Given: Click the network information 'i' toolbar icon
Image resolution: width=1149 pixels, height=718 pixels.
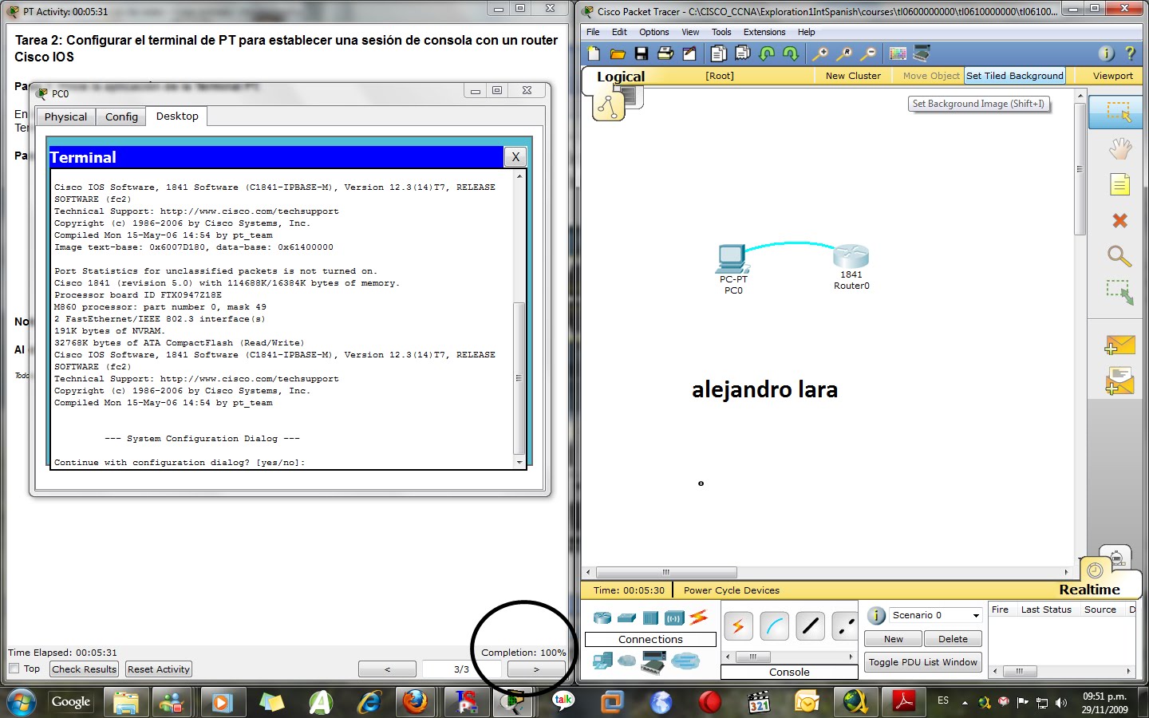Looking at the screenshot, I should coord(1107,53).
